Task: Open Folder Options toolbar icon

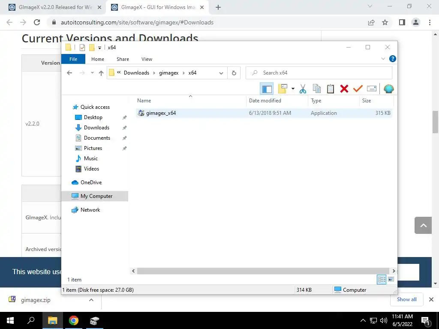Action: pos(283,89)
